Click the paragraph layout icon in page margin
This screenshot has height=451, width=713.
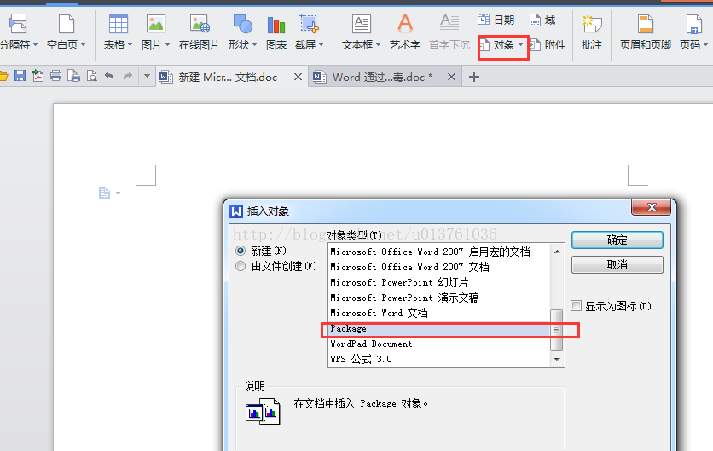(104, 194)
